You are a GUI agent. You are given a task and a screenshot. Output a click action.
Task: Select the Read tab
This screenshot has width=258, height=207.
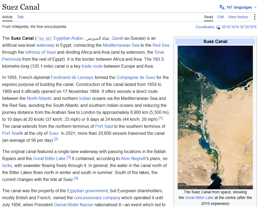pyautogui.click(x=209, y=17)
